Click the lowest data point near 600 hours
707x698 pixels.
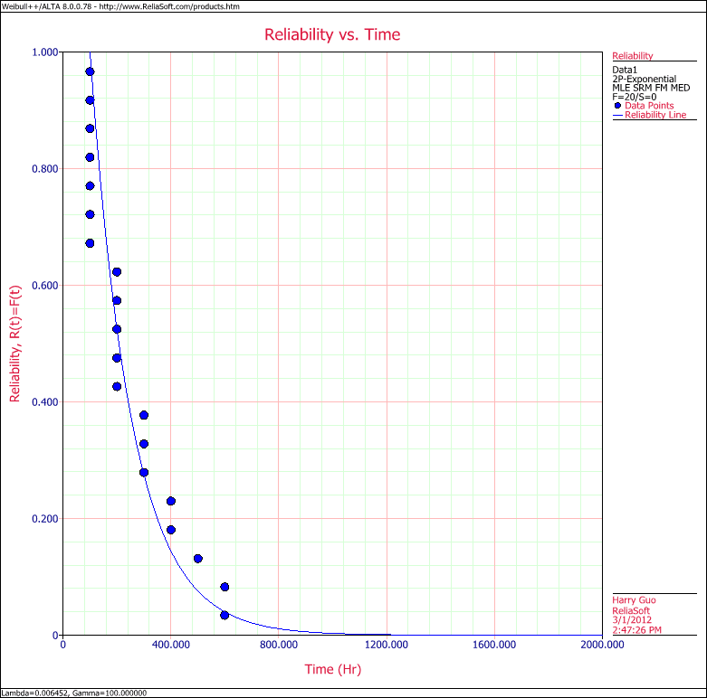(225, 615)
